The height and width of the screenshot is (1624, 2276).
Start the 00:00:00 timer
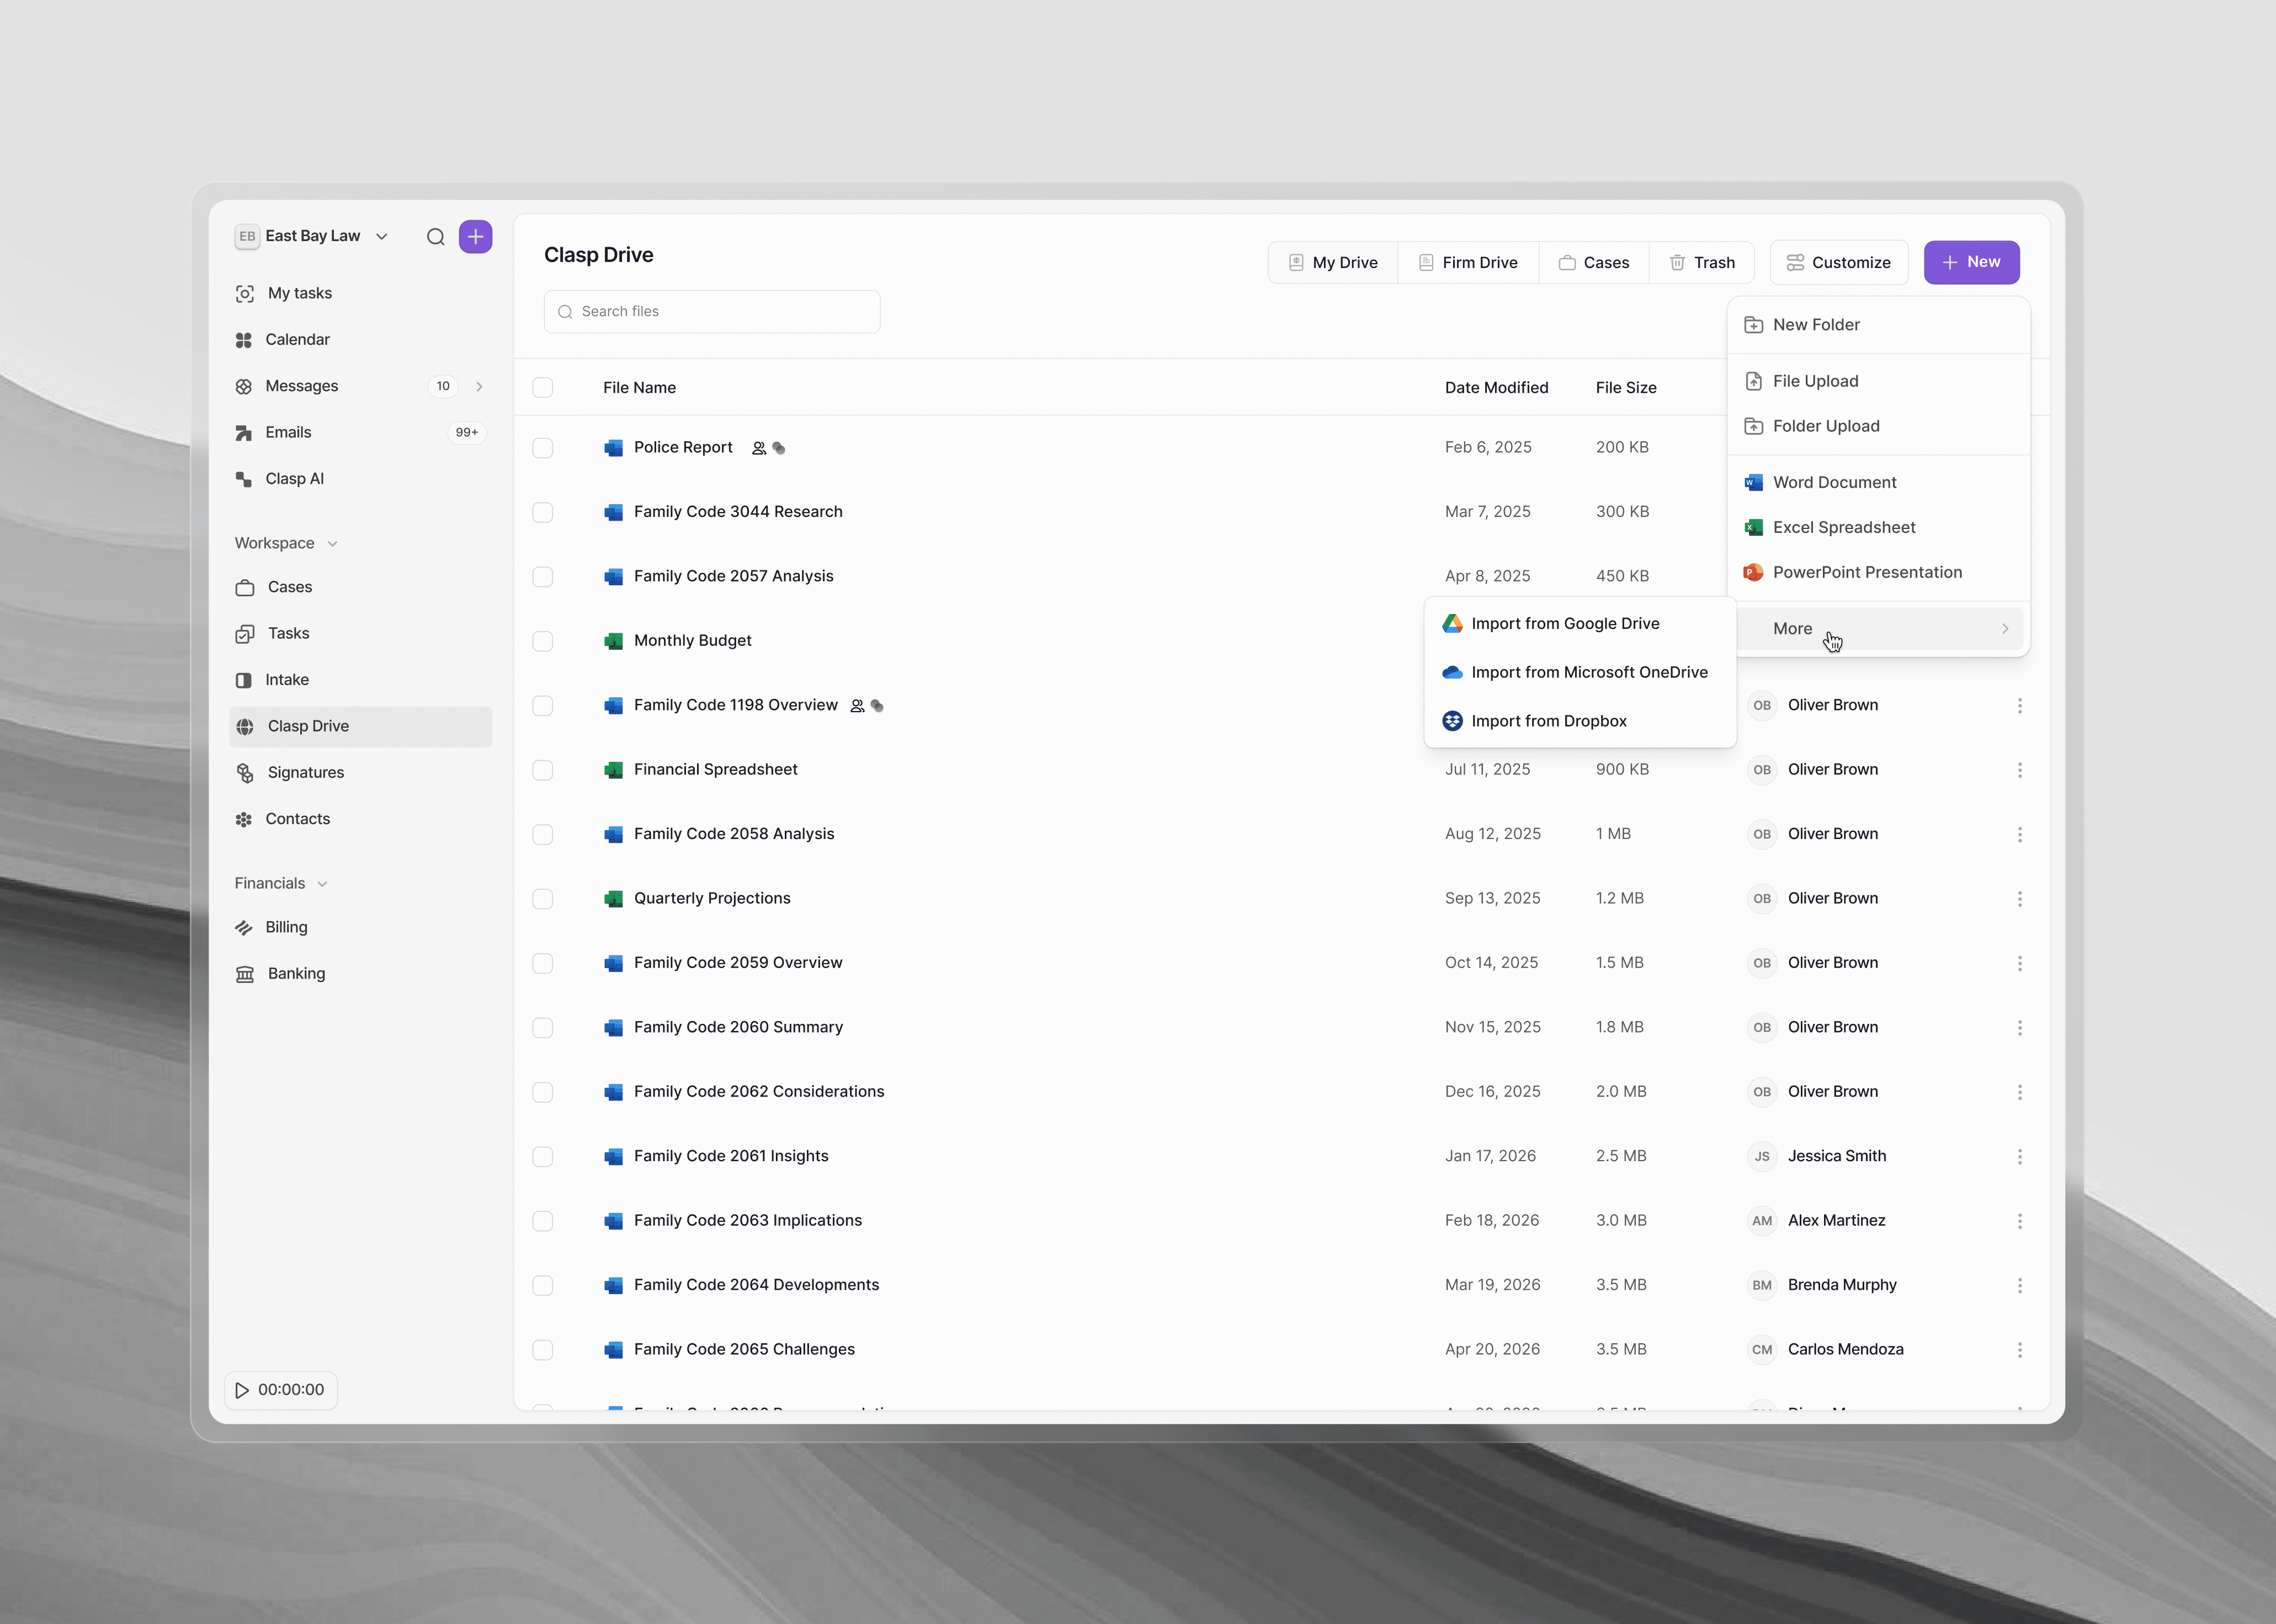242,1390
